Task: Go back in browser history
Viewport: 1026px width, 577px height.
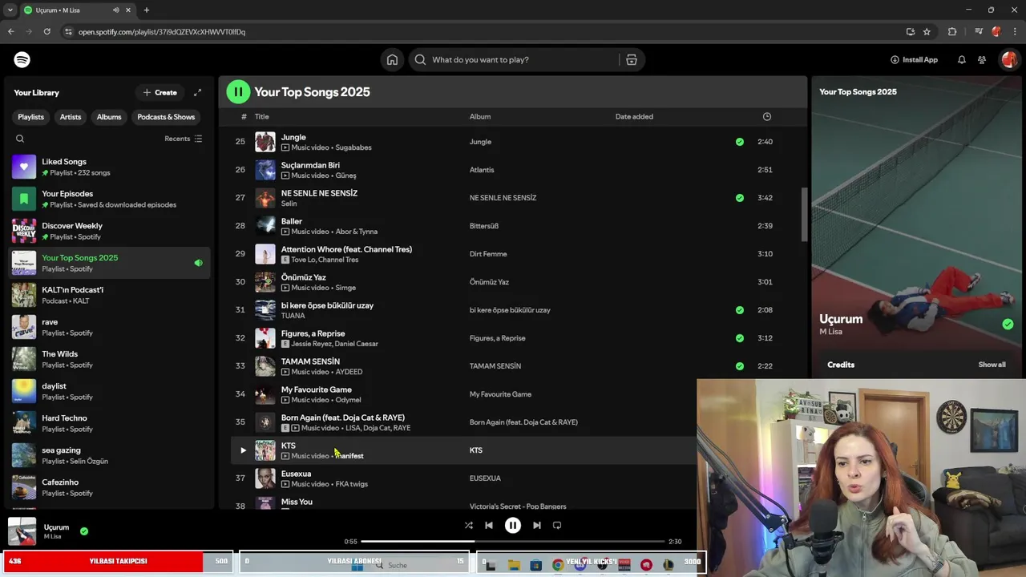Action: point(10,32)
